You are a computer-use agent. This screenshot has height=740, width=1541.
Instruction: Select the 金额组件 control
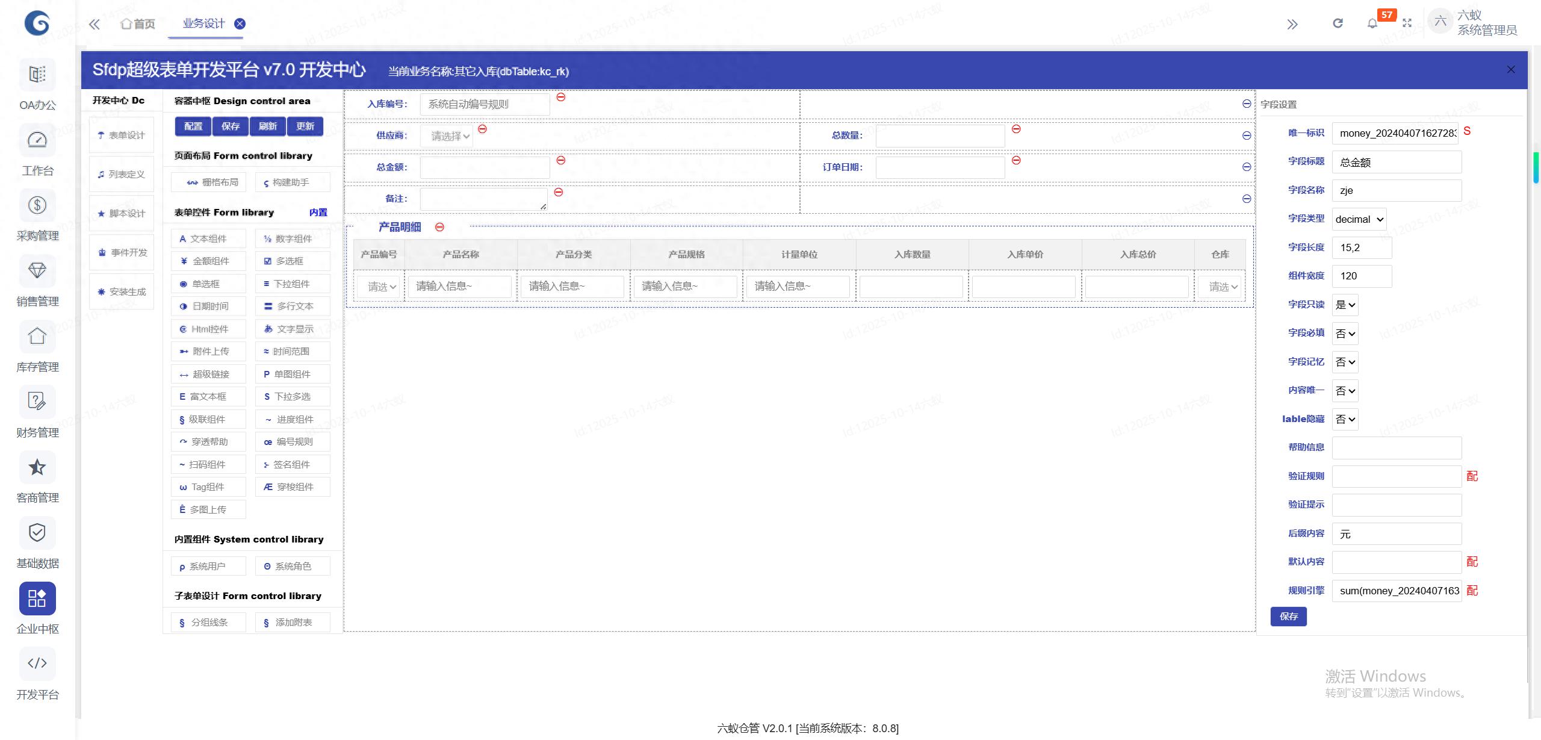tap(208, 261)
